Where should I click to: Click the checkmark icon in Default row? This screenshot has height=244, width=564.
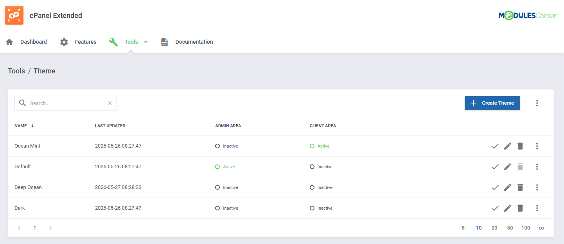495,167
